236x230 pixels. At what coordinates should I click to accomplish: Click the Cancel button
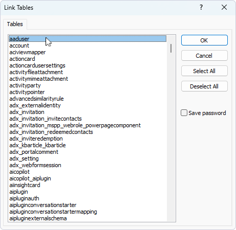pos(204,56)
